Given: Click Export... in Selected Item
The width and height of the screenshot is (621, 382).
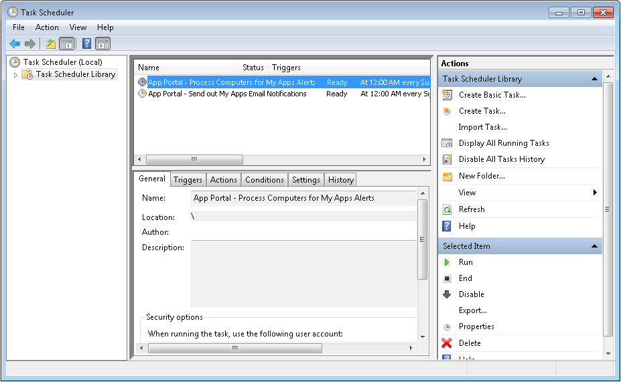Looking at the screenshot, I should point(472,310).
